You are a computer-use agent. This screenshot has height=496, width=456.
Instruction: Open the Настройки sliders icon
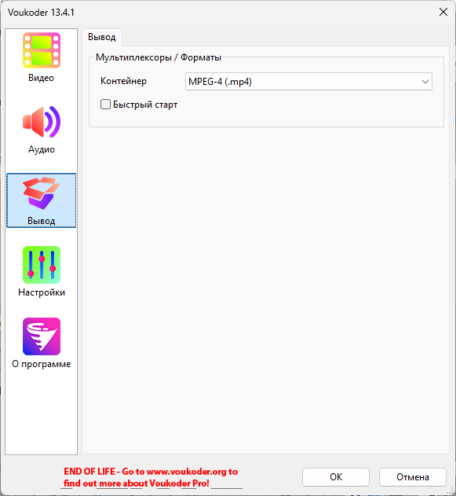pyautogui.click(x=42, y=265)
